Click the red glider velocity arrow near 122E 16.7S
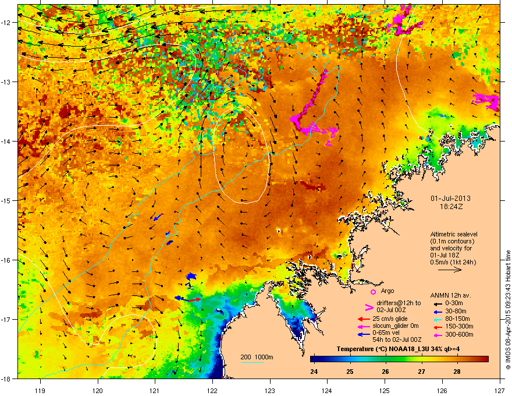This screenshot has height=396, width=512. pyautogui.click(x=195, y=299)
